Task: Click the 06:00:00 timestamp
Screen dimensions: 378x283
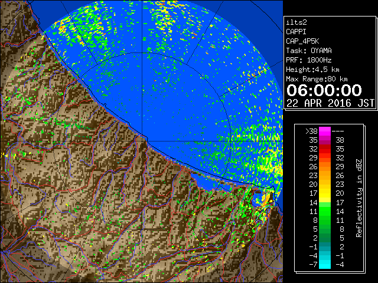Action: click(x=324, y=90)
